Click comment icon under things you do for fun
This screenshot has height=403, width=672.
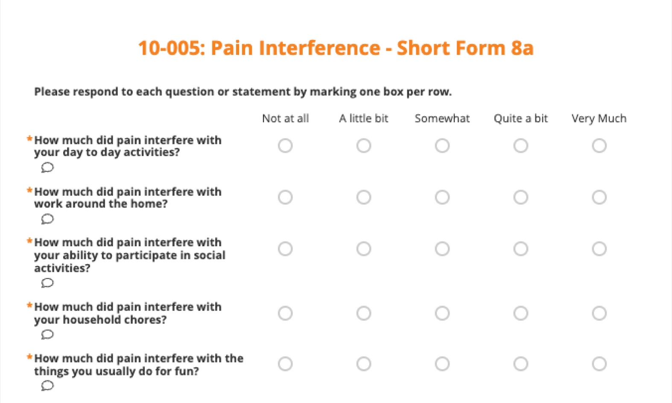(x=47, y=386)
